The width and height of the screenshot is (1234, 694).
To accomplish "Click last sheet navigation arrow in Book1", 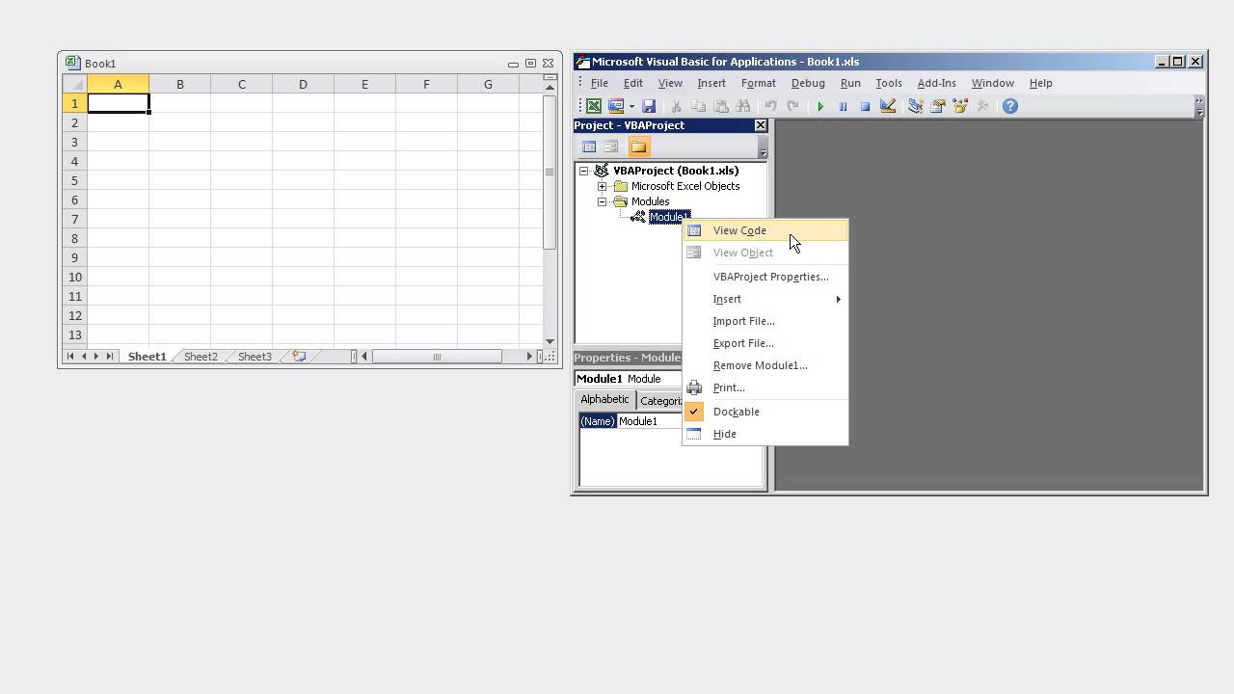I will tap(109, 357).
